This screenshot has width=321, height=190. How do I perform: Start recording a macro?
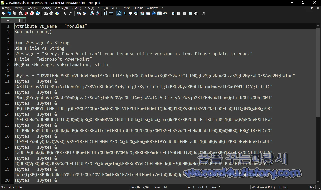click(173, 13)
